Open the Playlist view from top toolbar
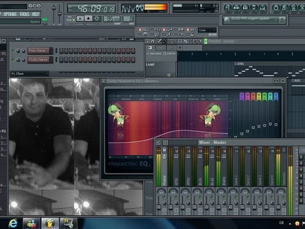The height and width of the screenshot is (229, 305). 227,8
